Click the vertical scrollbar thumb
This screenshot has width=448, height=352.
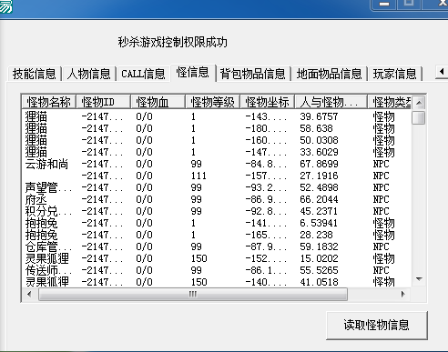tap(419, 117)
